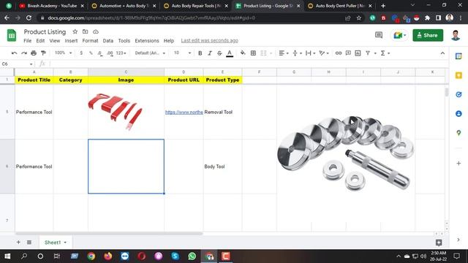Screen dimensions: 468x263
Task: View cloud document status
Action: click(x=96, y=31)
